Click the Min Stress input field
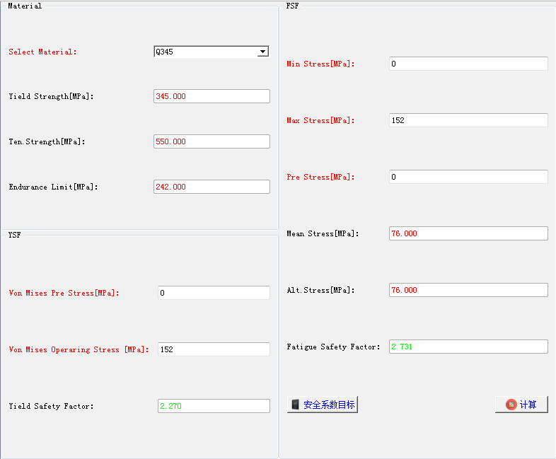This screenshot has width=556, height=459. click(x=468, y=64)
